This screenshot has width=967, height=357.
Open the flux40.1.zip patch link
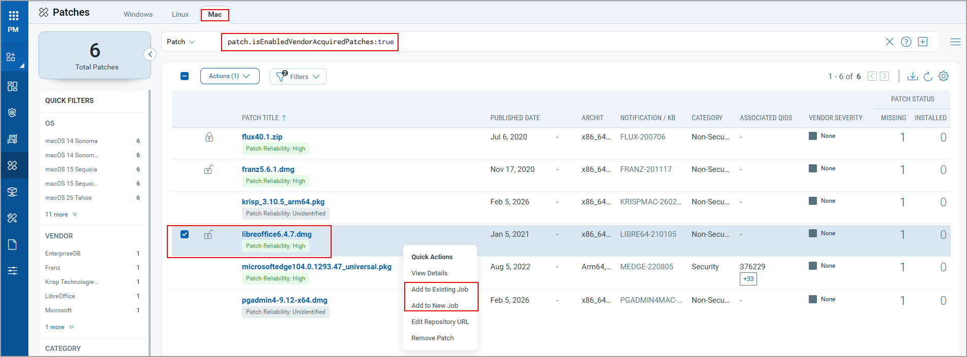tap(262, 137)
